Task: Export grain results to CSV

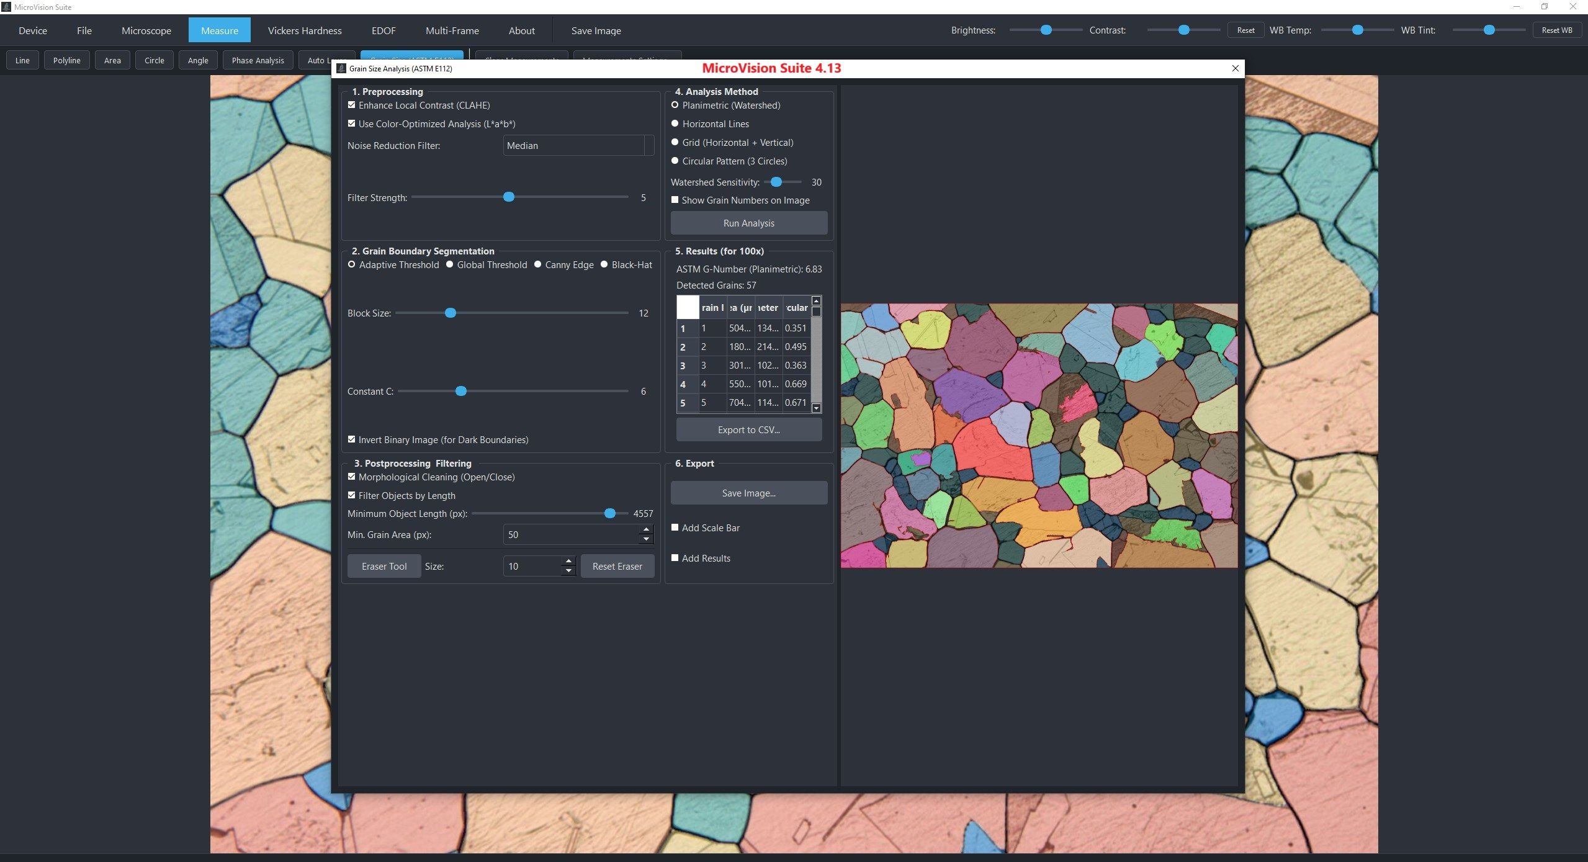Action: coord(747,429)
